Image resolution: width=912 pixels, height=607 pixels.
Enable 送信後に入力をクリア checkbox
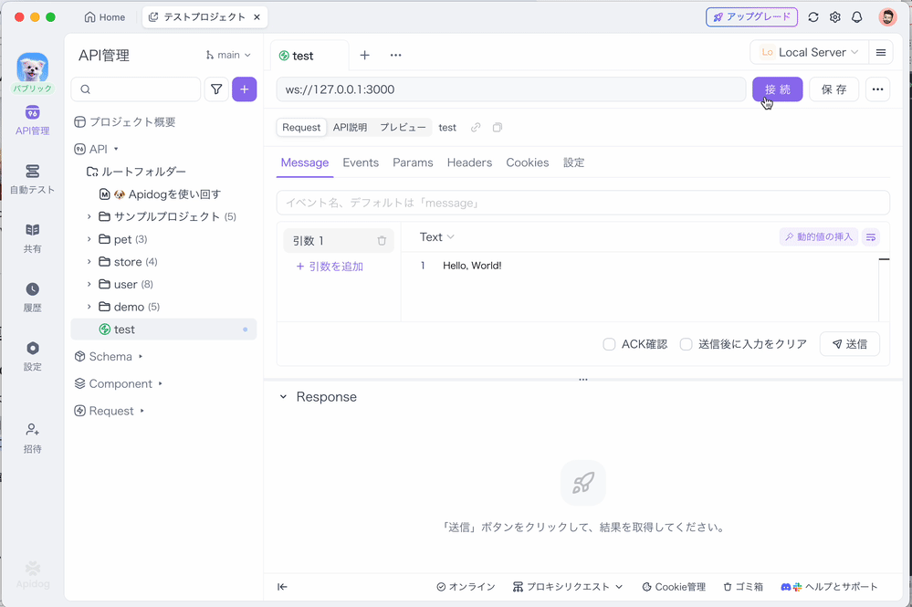[687, 344]
